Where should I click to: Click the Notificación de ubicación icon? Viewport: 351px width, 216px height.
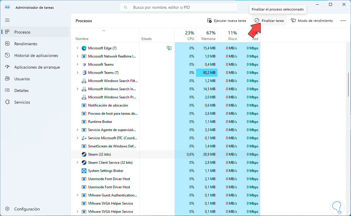84,105
